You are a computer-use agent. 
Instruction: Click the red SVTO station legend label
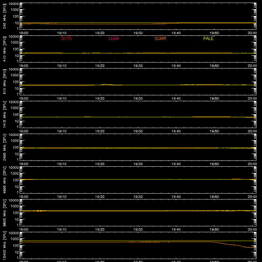click(66, 38)
